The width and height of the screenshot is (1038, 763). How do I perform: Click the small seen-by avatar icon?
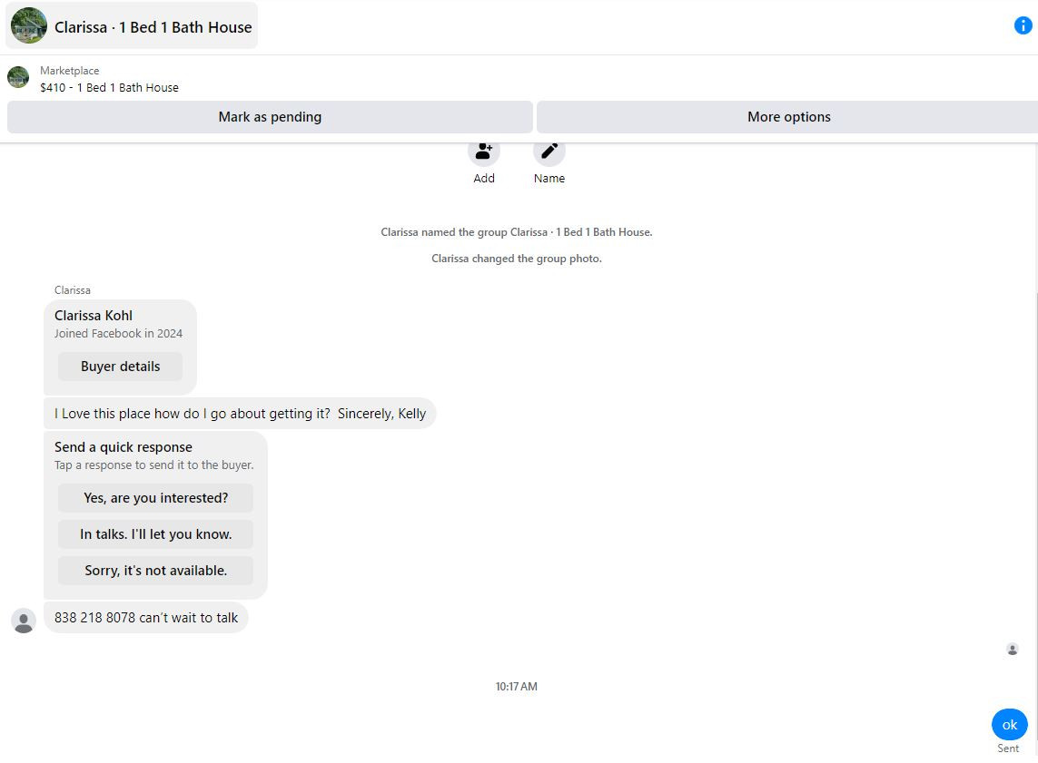point(1013,650)
